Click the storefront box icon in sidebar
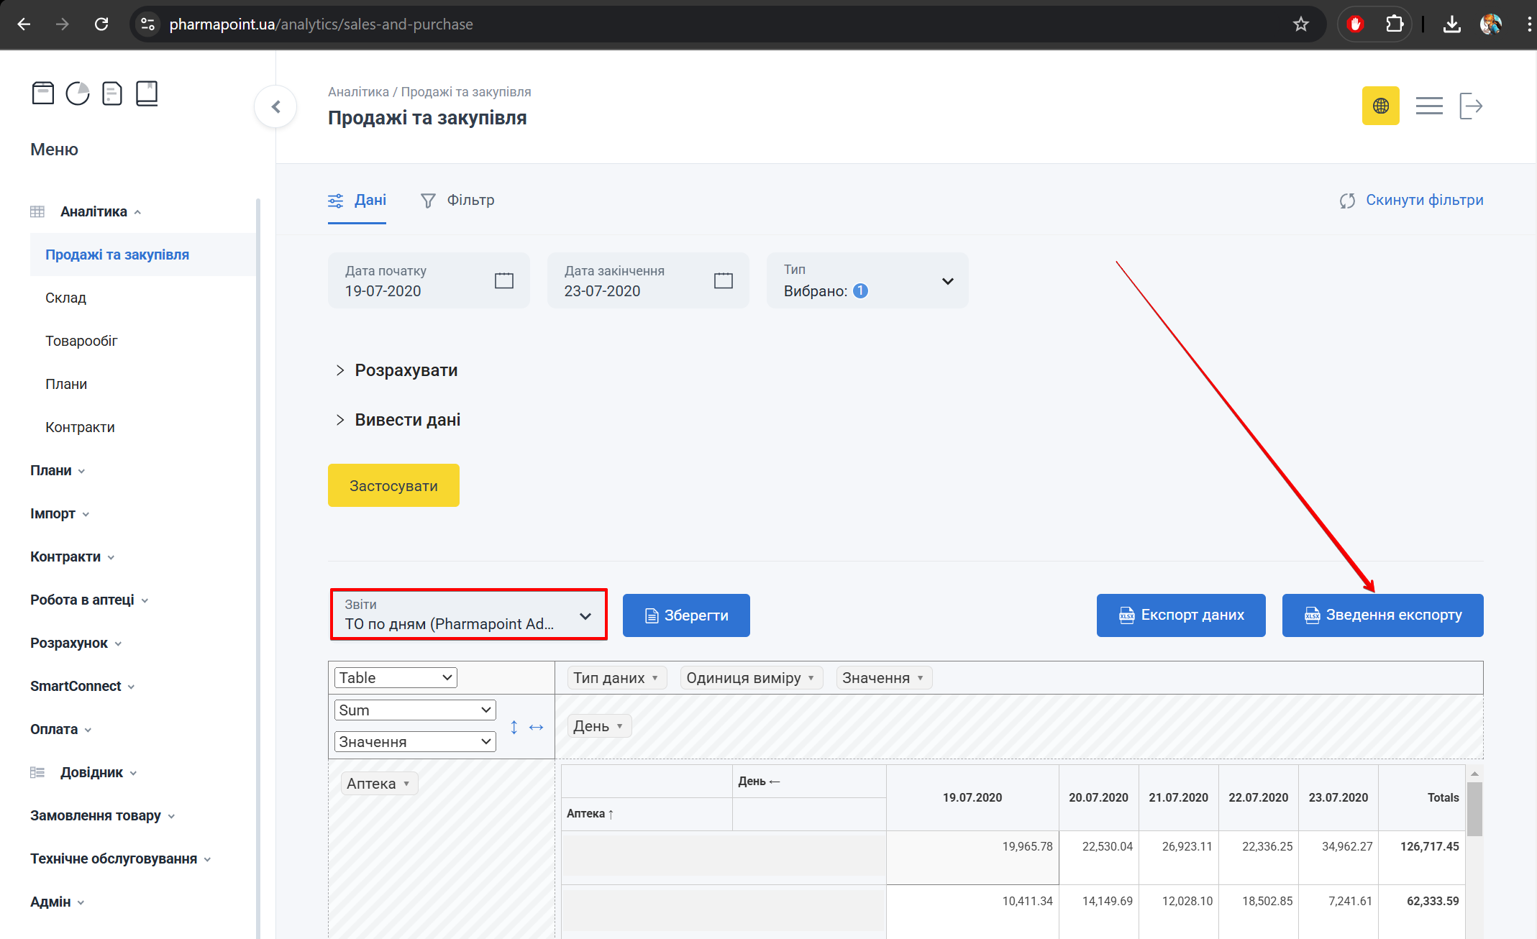 tap(43, 93)
